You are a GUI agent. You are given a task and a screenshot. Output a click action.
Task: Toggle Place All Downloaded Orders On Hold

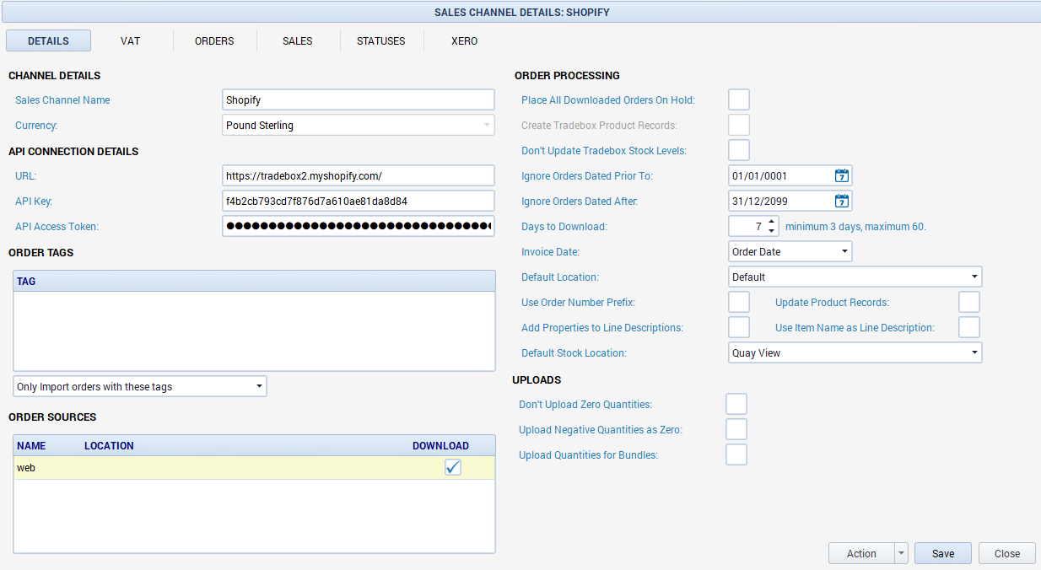739,99
